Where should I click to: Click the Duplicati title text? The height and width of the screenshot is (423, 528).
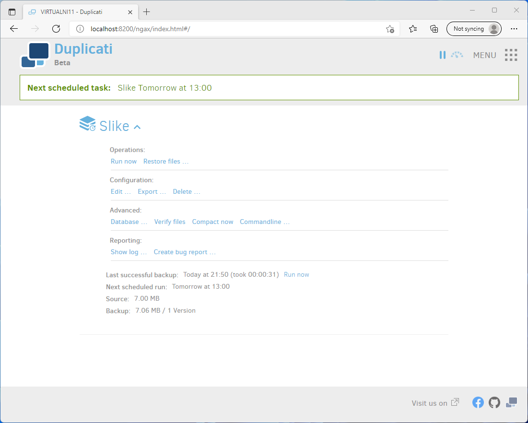coord(83,49)
